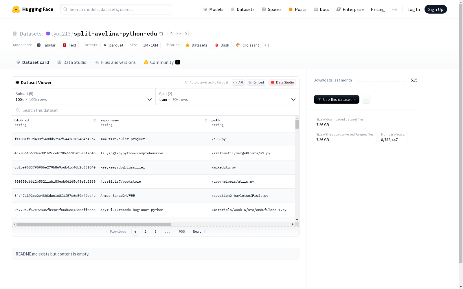The height and width of the screenshot is (289, 463).
Task: Open Spaces from the top navigation
Action: pos(272,9)
